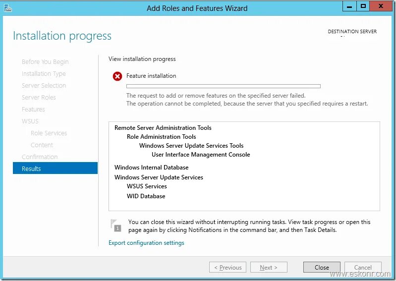The image size is (396, 281).
Task: Click the Cancel button
Action: [363, 267]
